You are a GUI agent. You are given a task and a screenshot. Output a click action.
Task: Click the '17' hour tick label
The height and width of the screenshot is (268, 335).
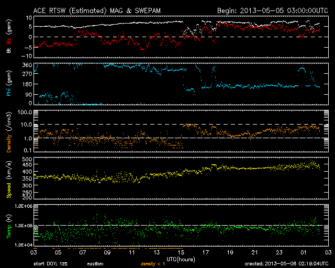(206, 252)
